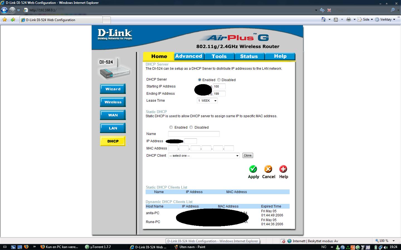
Task: Click the DI-524 router image
Action: click(115, 68)
